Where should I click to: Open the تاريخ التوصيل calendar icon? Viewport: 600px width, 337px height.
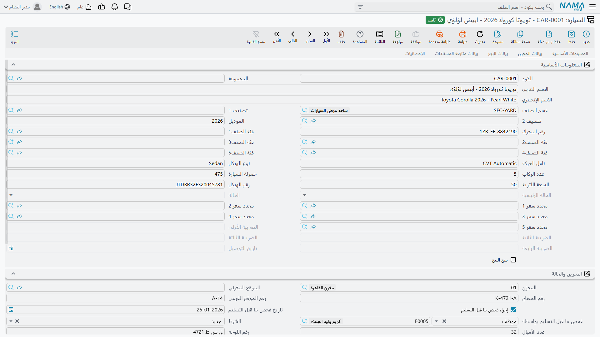11,248
